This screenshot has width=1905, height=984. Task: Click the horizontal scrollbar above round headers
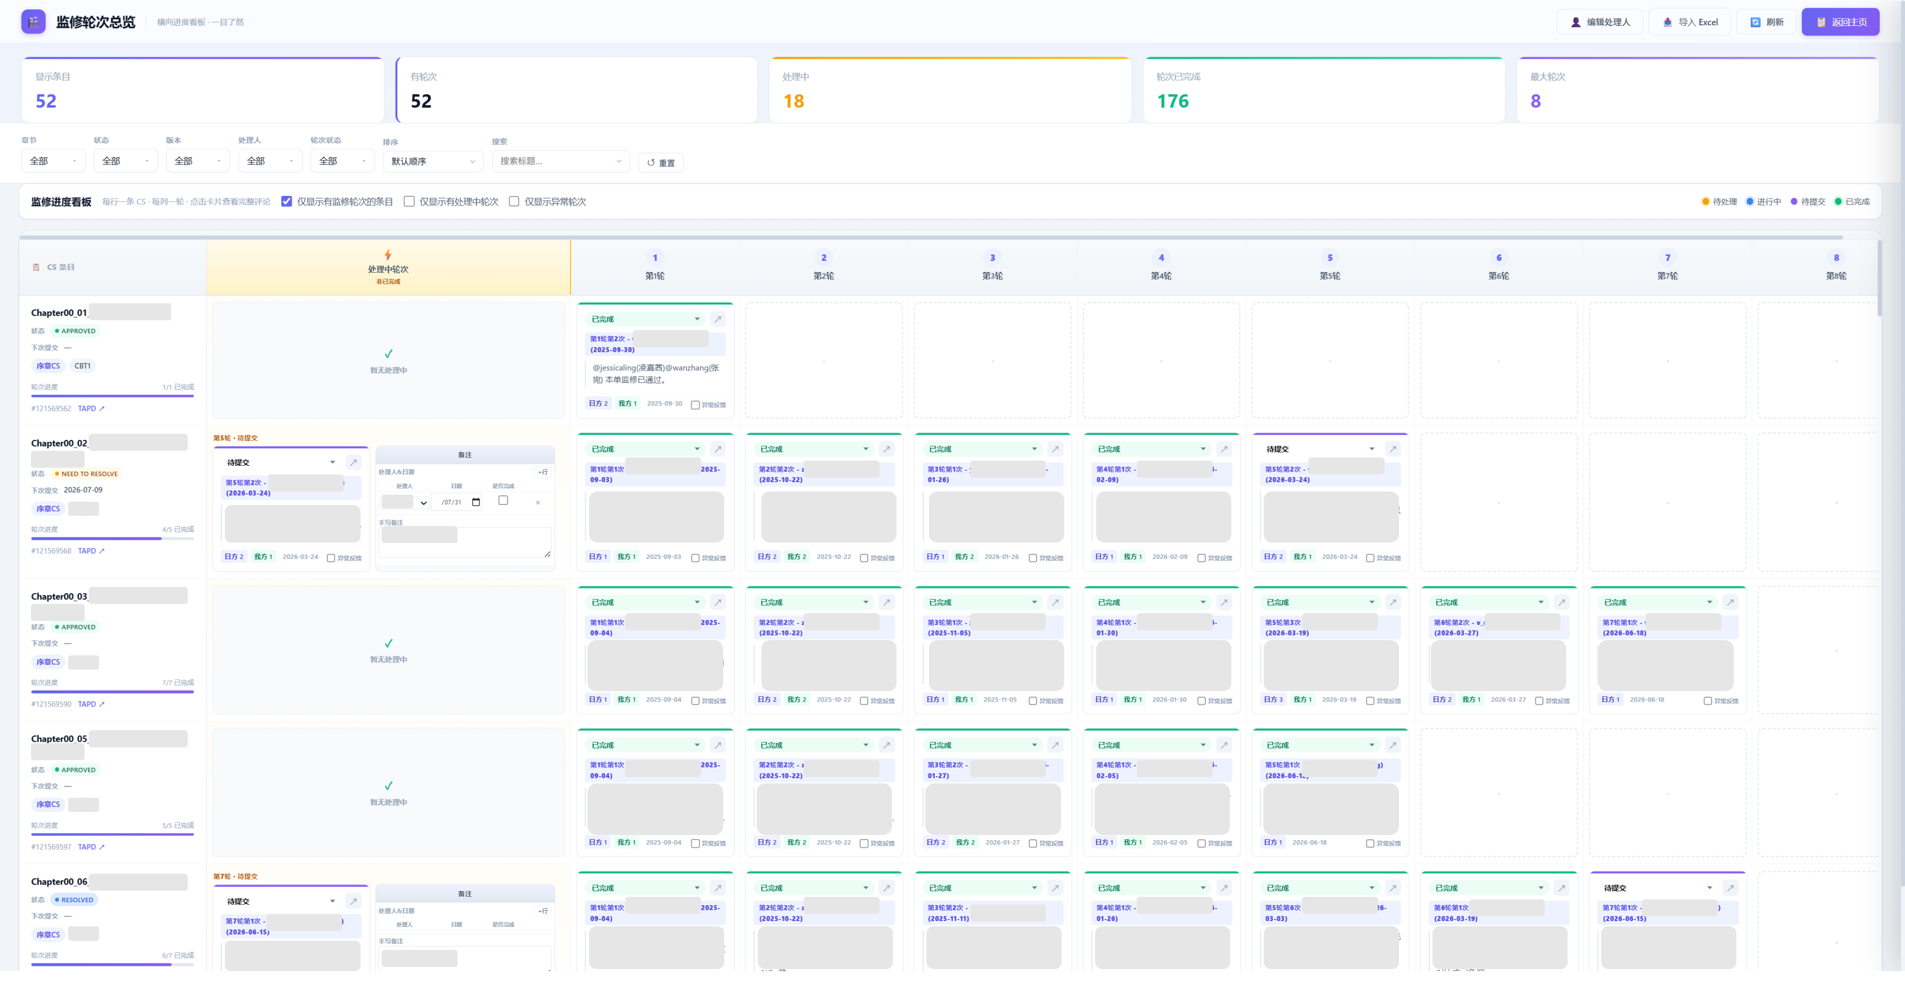pos(931,237)
